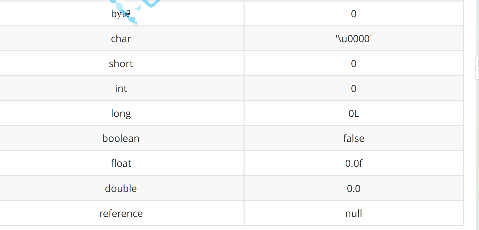Click the 0L default value

[x=354, y=113]
